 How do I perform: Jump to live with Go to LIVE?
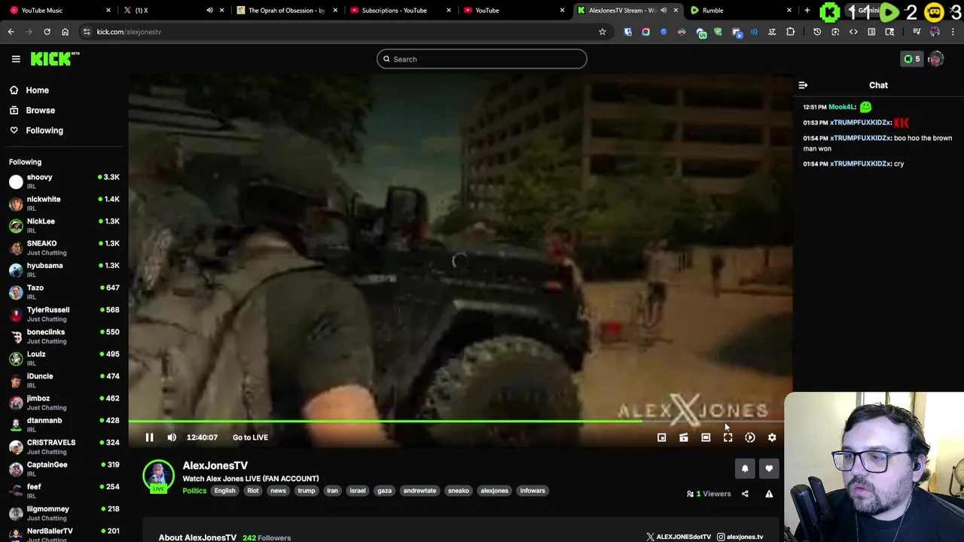(250, 437)
